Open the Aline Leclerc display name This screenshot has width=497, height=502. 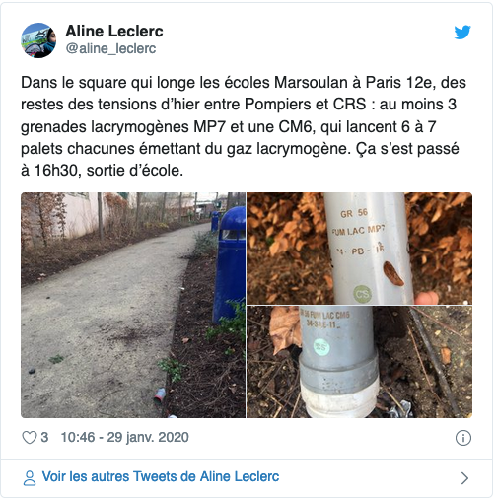point(114,32)
